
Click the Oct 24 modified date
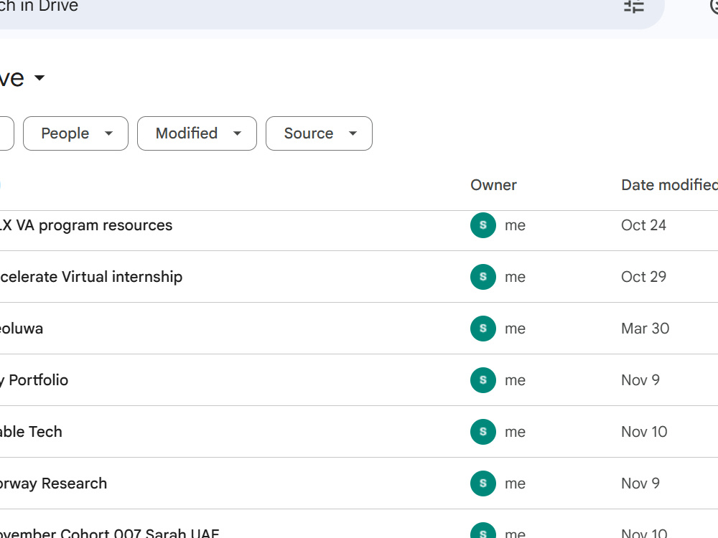pyautogui.click(x=643, y=225)
